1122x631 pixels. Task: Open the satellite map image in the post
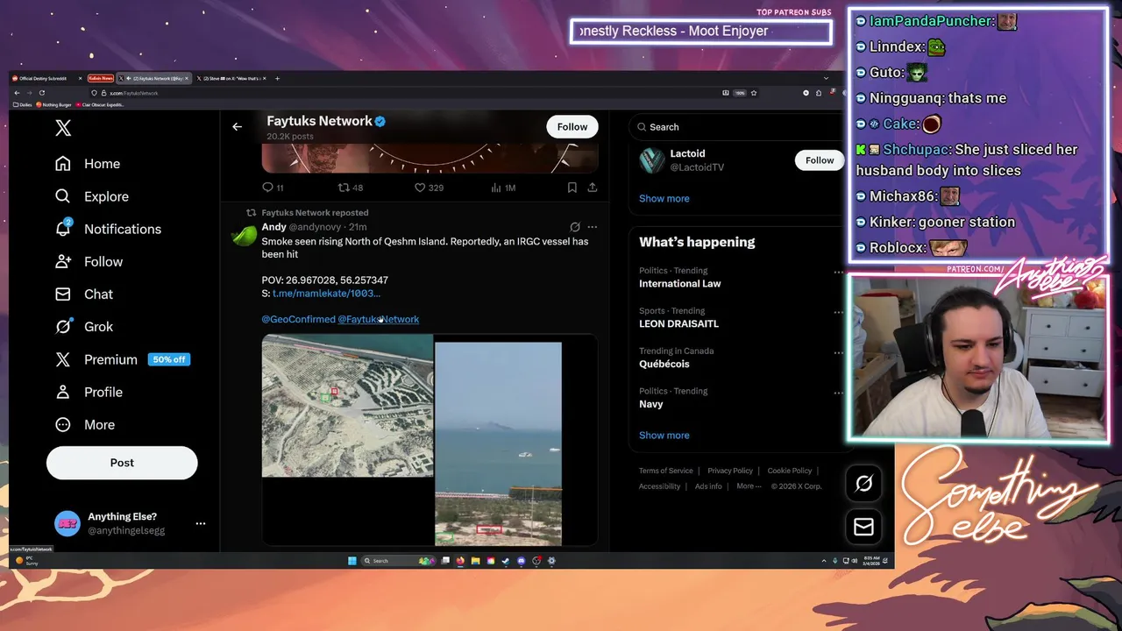(347, 406)
